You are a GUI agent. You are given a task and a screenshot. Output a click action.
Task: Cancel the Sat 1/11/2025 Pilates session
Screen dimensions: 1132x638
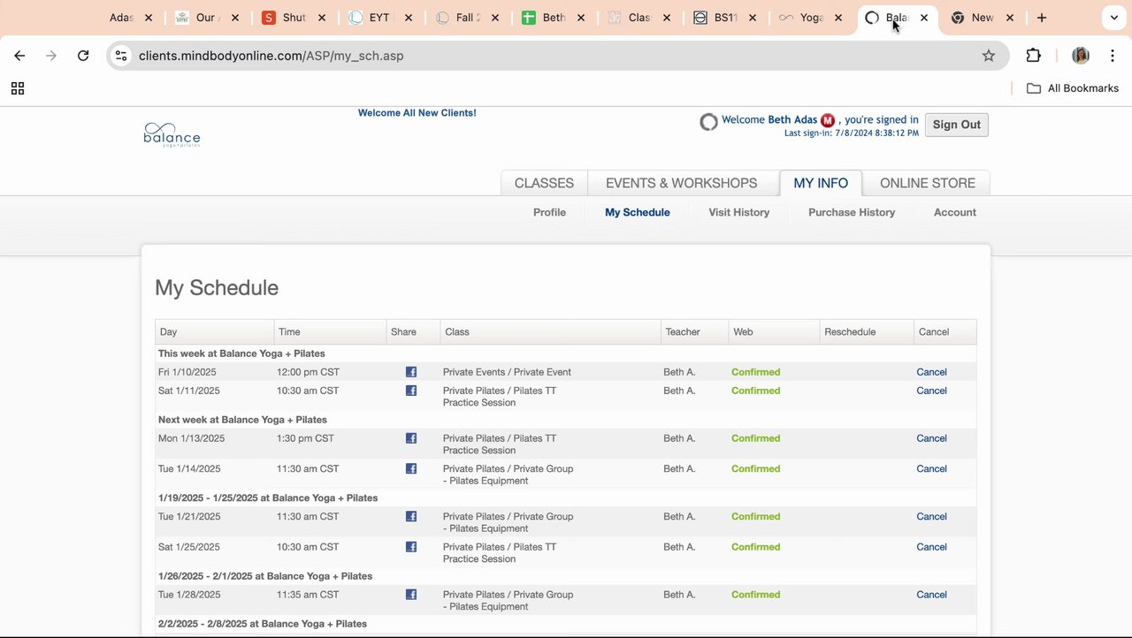point(931,391)
